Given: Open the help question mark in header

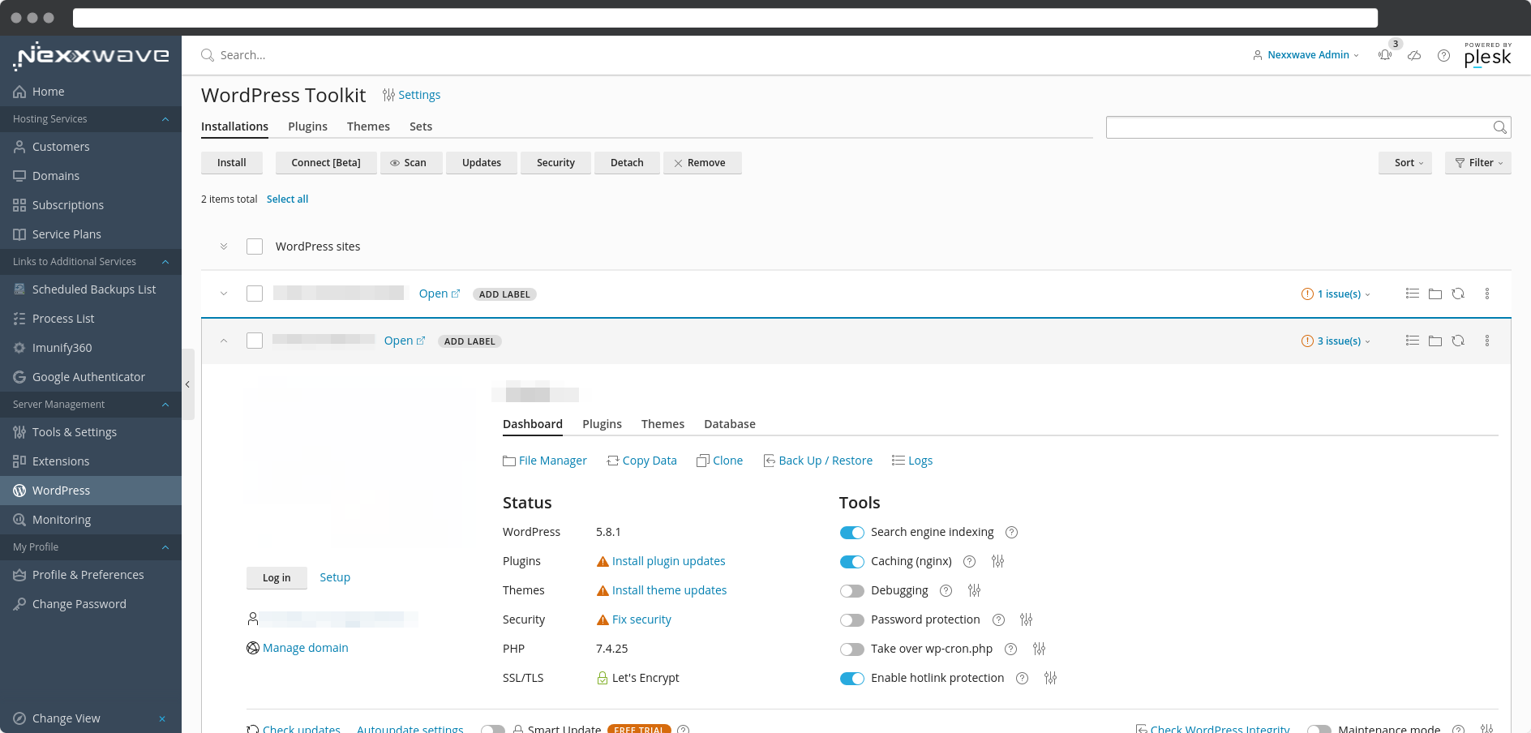Looking at the screenshot, I should [1443, 55].
